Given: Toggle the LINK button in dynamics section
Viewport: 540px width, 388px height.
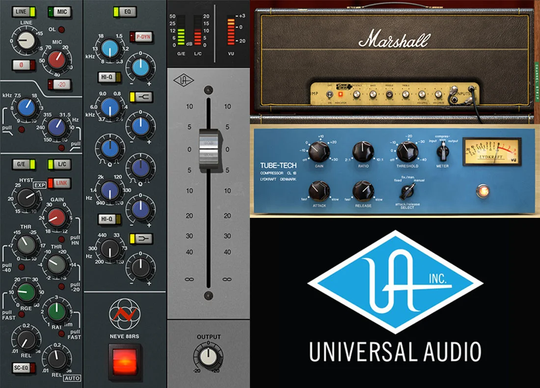Looking at the screenshot, I should pos(59,183).
